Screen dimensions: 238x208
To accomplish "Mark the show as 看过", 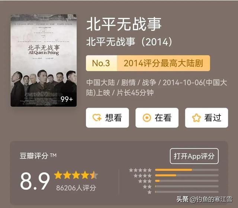I will [x=206, y=118].
